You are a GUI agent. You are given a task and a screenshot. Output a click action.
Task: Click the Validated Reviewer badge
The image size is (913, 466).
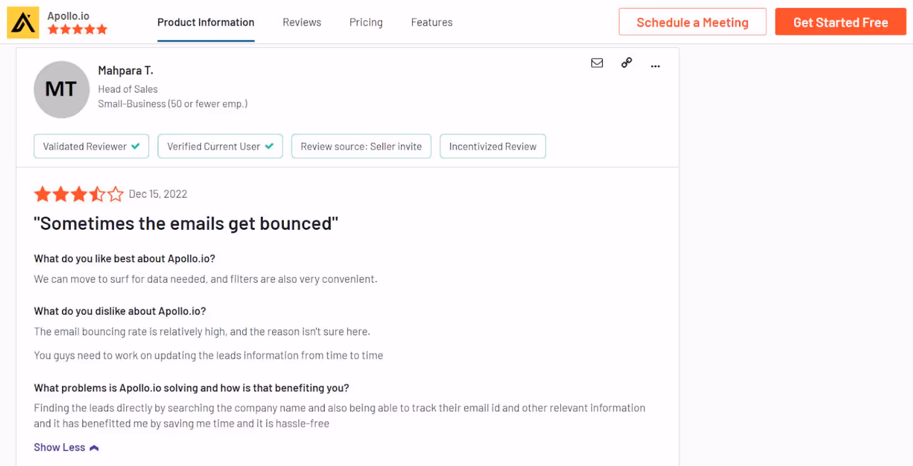point(91,147)
